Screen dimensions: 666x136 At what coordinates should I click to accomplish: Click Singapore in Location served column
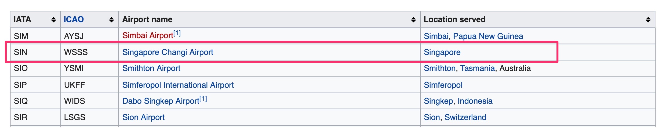point(442,52)
